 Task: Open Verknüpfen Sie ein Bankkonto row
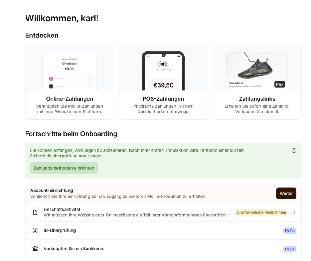[x=74, y=249]
